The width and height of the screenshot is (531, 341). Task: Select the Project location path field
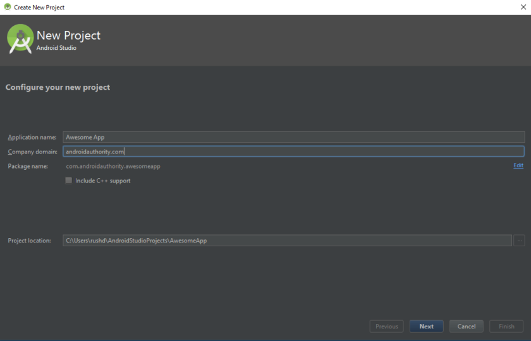(287, 241)
